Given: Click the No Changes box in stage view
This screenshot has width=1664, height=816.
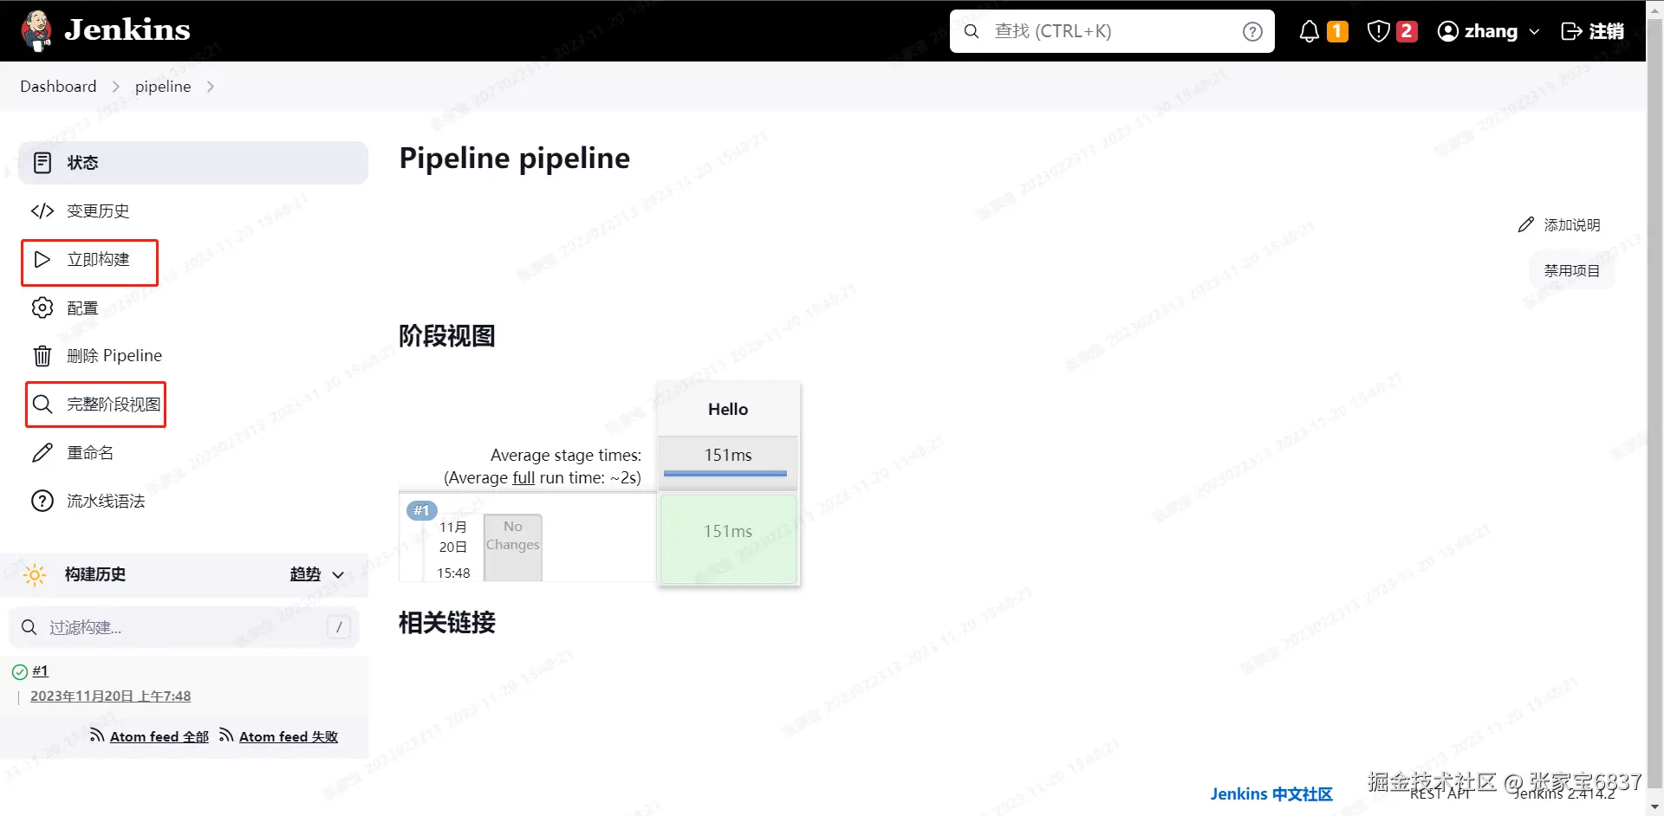Looking at the screenshot, I should click(x=513, y=547).
